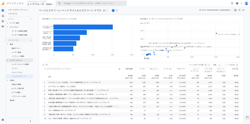Open エンゲージメントの概要 report

pos(20,64)
